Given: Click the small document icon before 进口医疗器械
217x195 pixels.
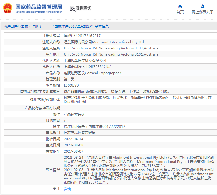Looking at the screenshot, I should point(5,27).
